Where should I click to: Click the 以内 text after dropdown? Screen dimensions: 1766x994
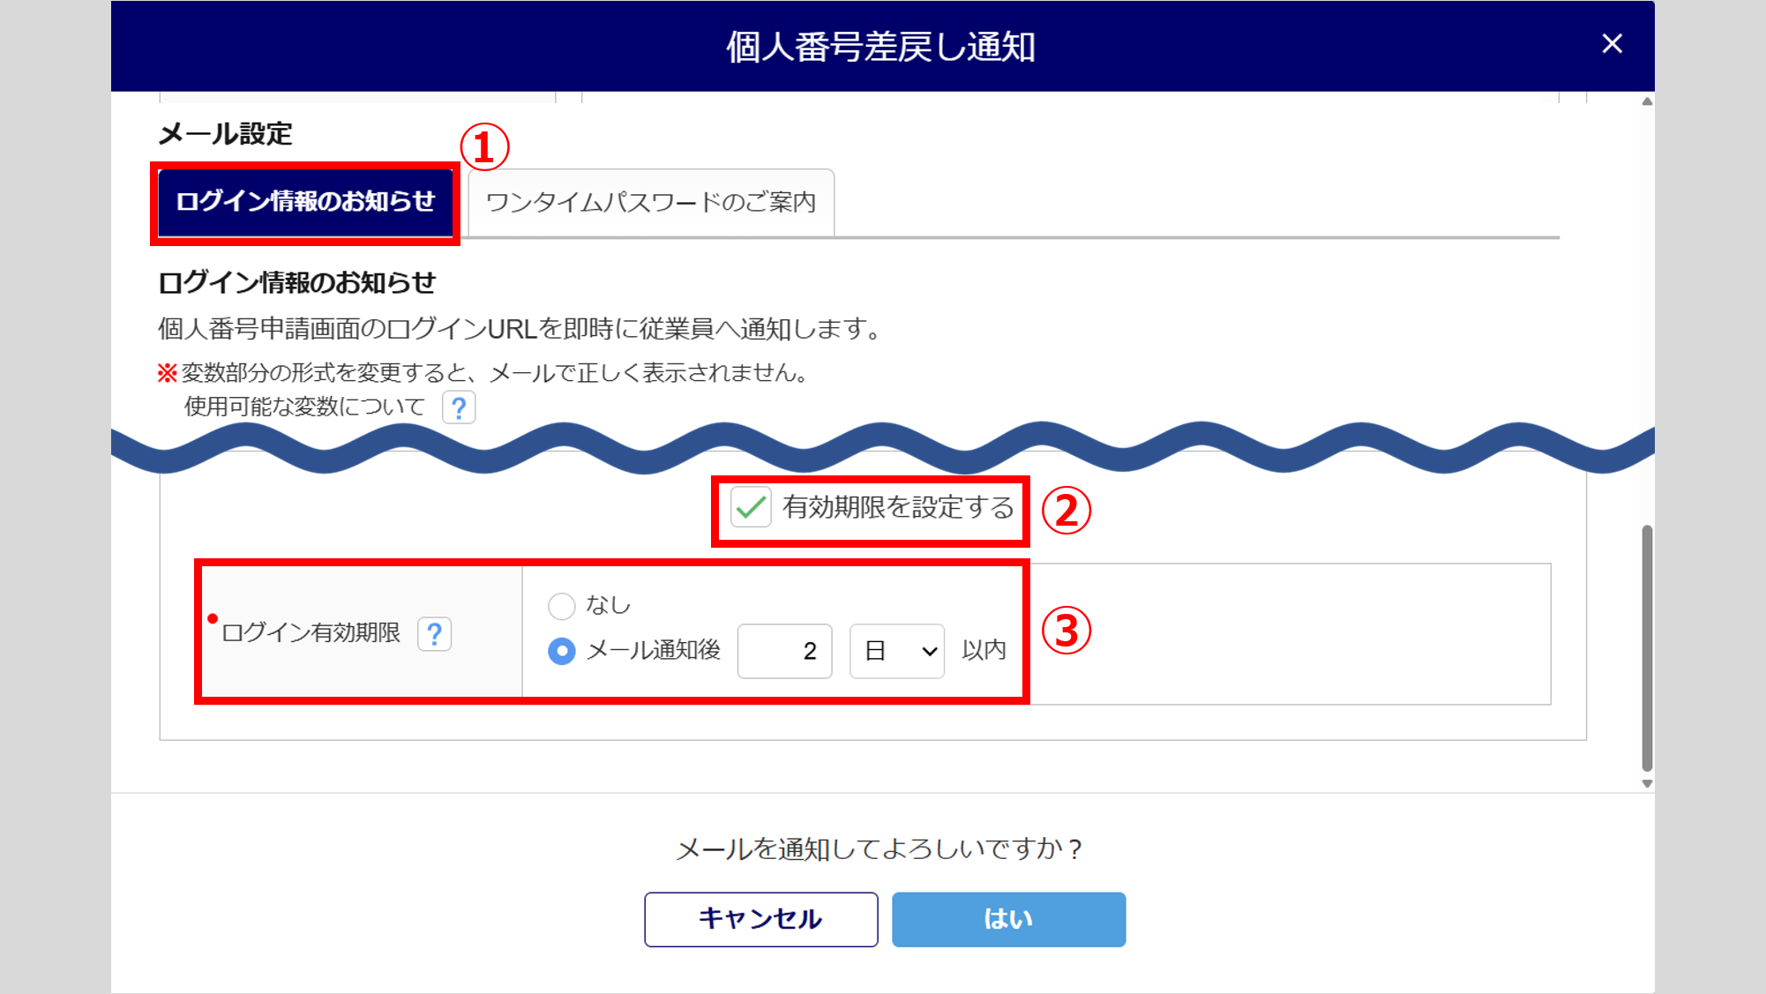[984, 650]
